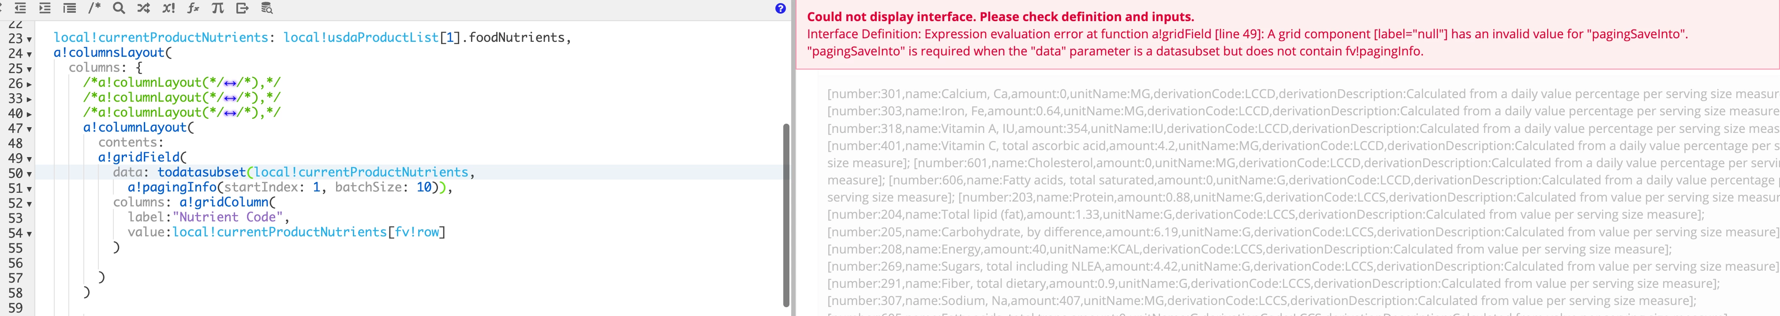Open help via blue question mark

780,8
